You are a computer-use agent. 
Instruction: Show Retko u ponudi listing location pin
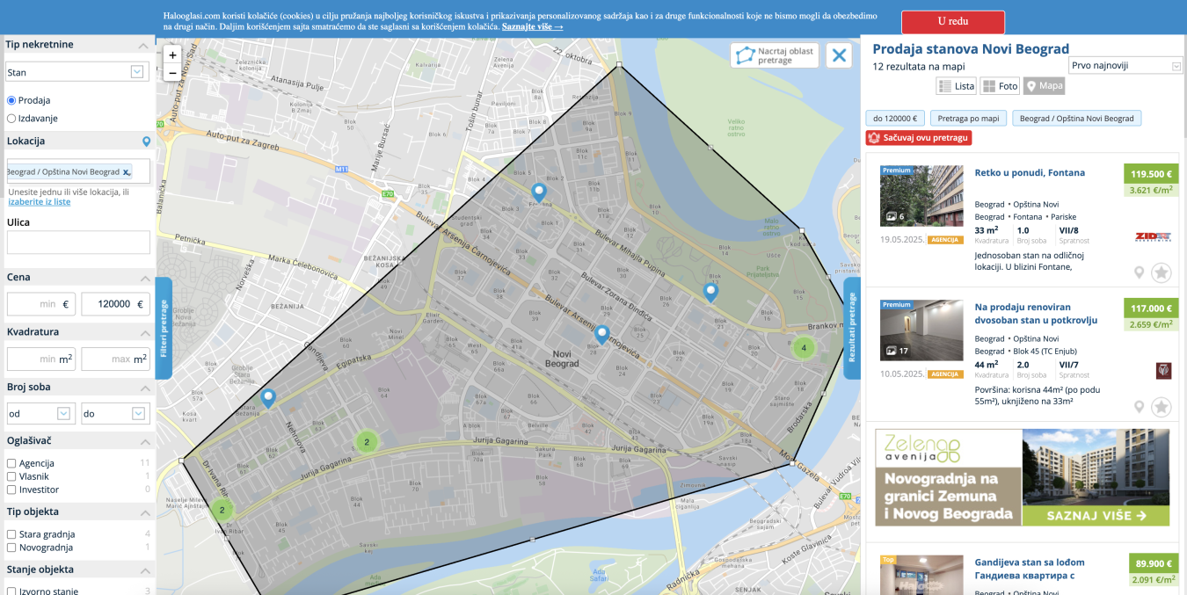point(1139,272)
